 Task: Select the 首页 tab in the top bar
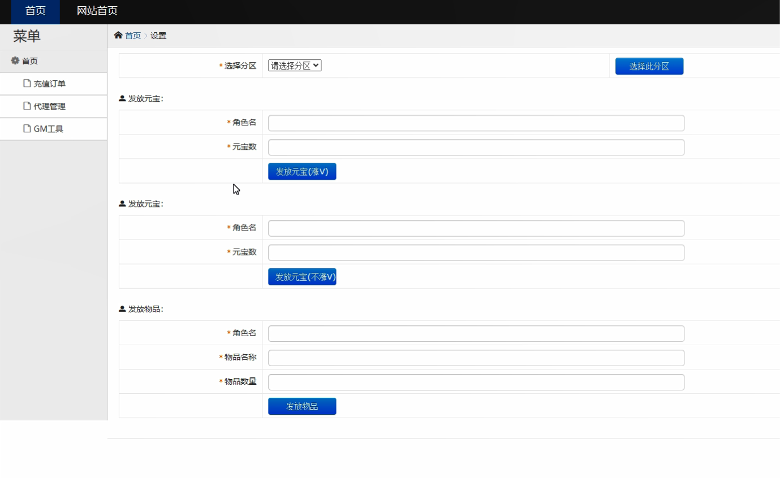coord(35,11)
